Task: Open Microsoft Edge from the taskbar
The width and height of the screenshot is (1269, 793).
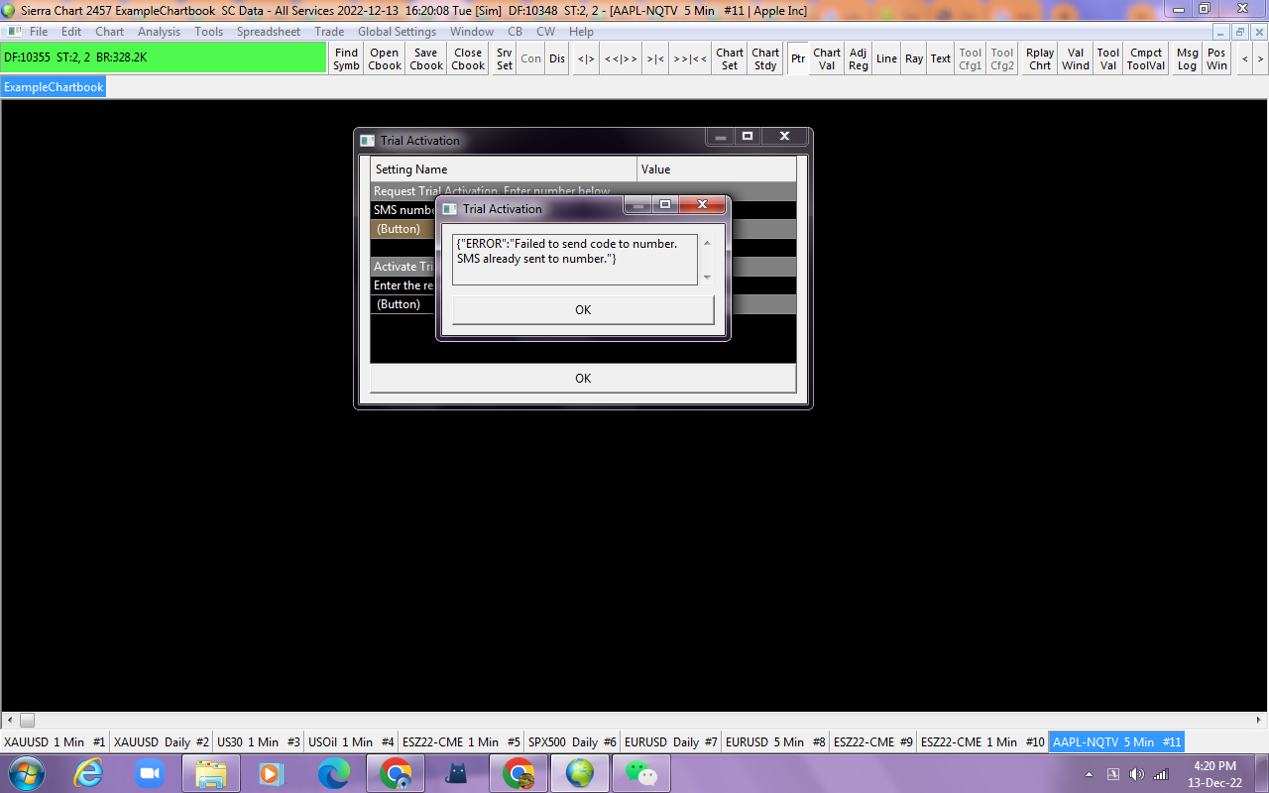Action: [x=334, y=773]
